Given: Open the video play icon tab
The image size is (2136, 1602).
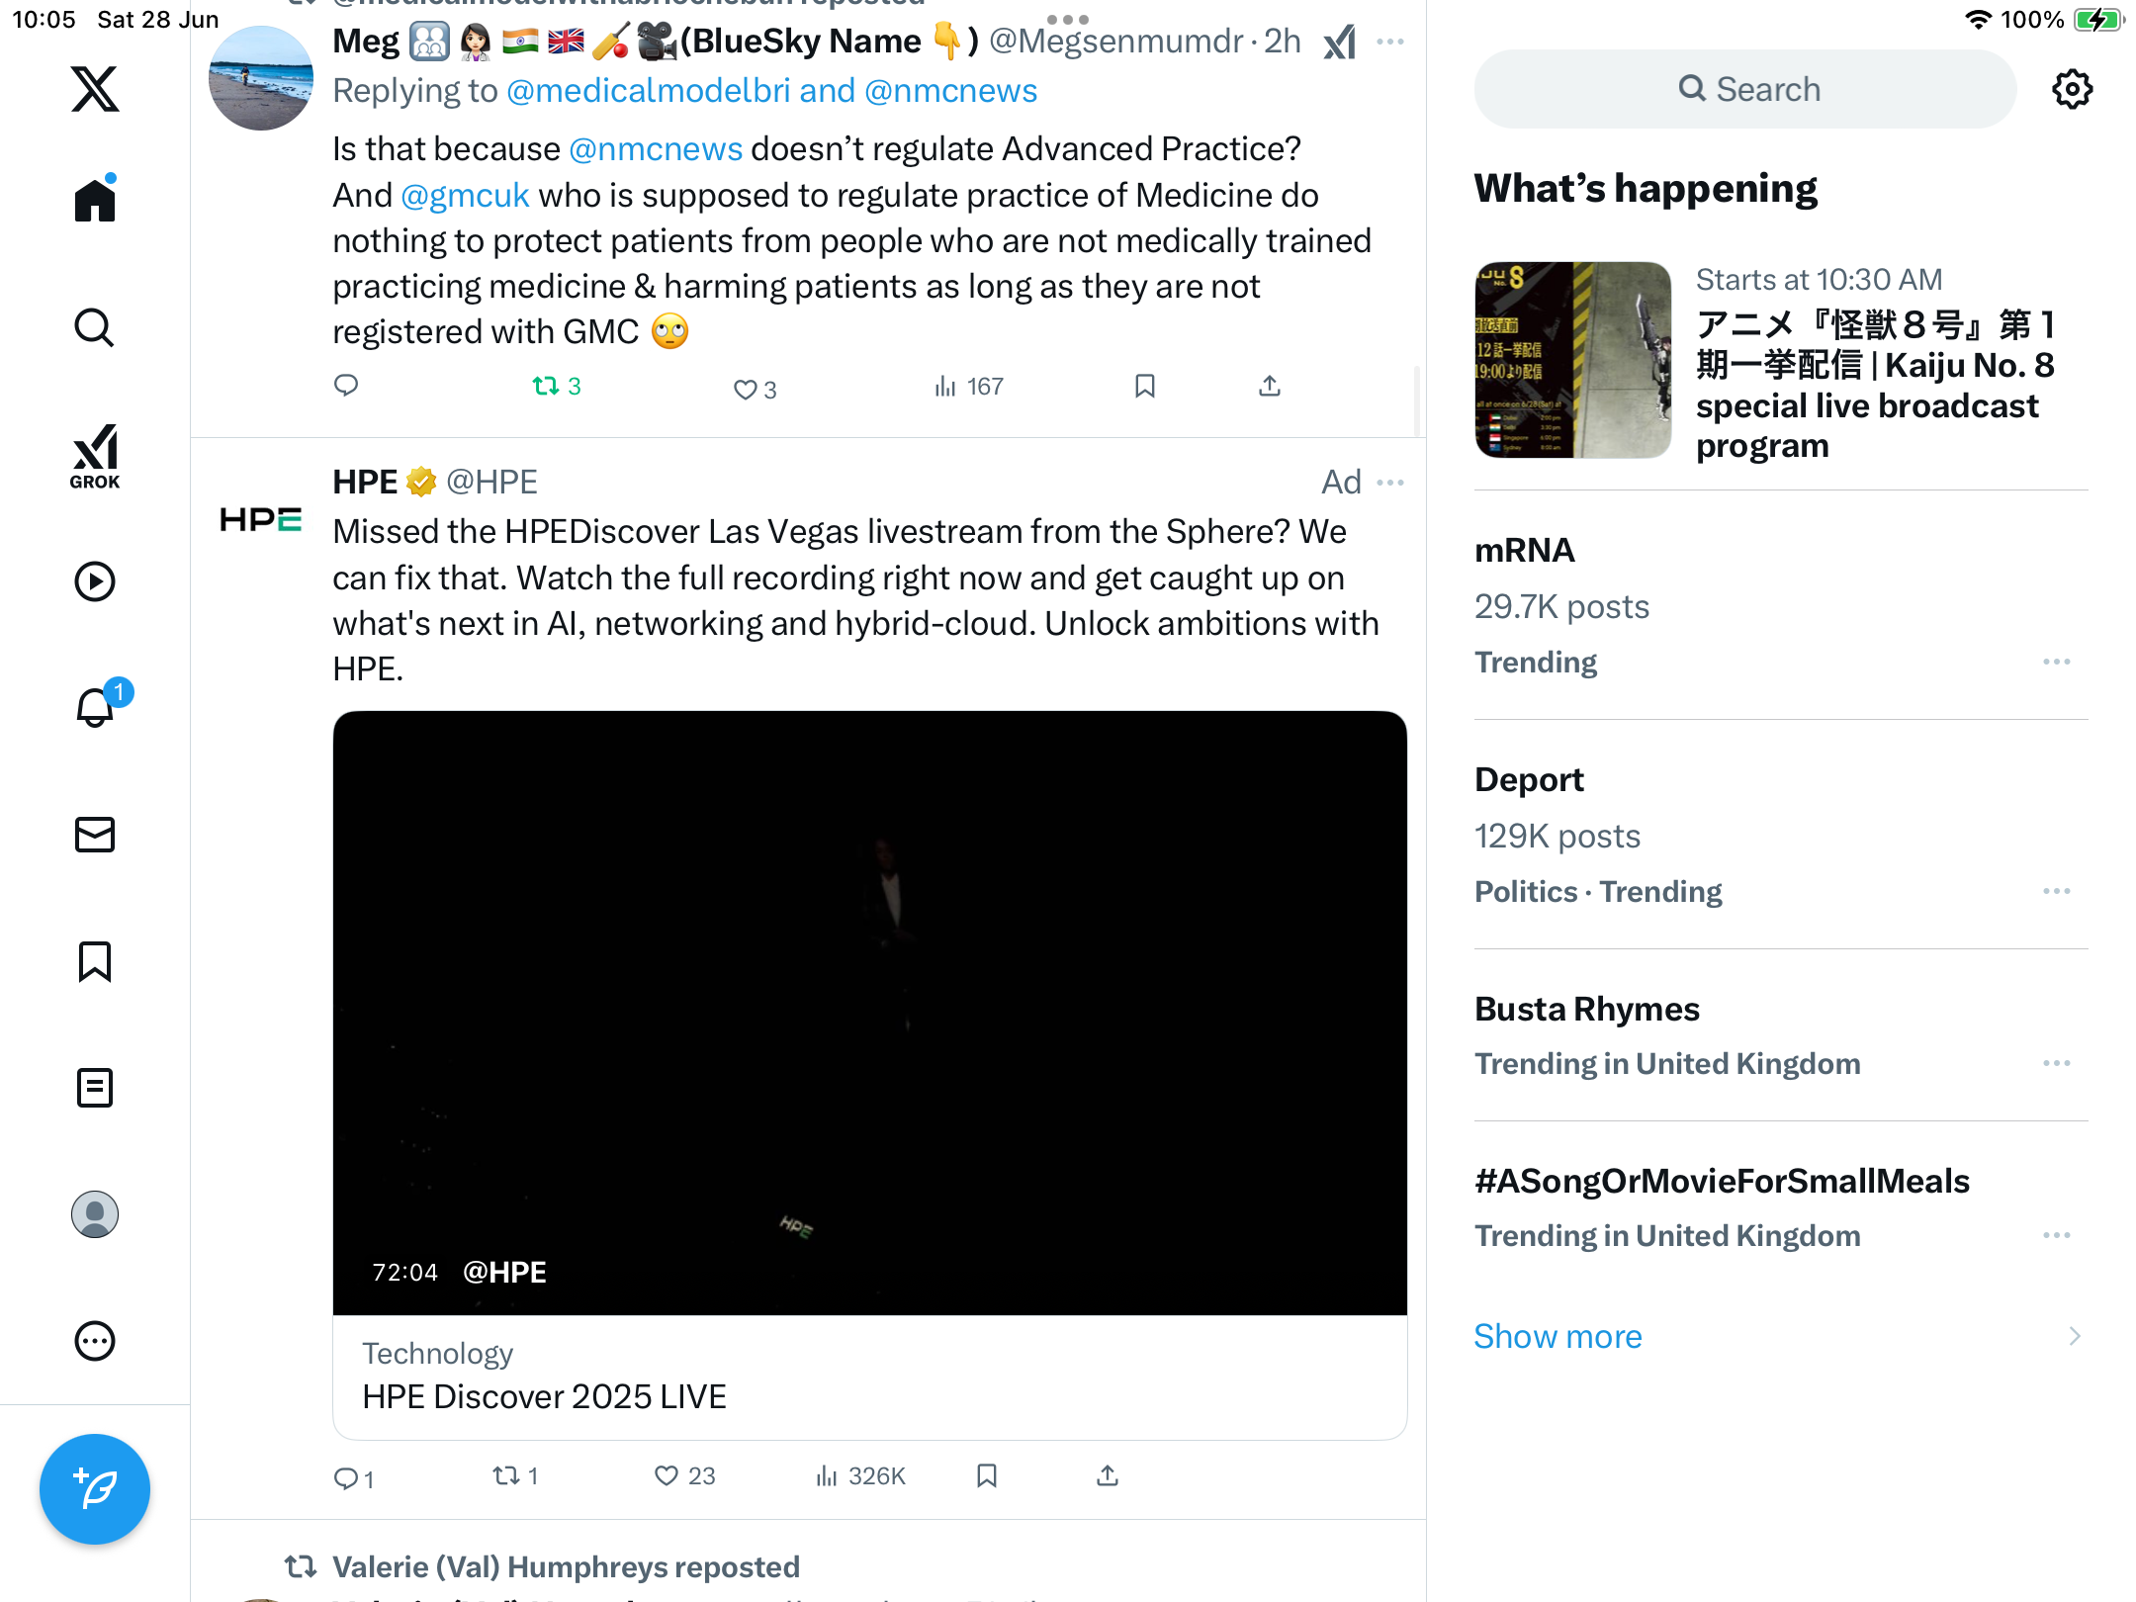Looking at the screenshot, I should (95, 581).
